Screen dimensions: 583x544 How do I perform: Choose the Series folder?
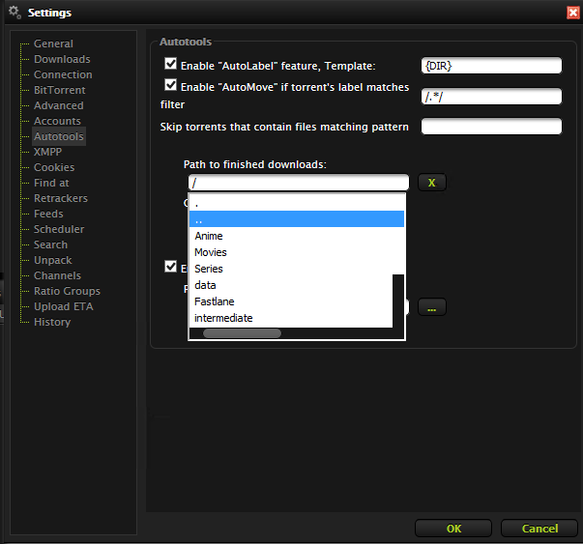click(x=296, y=269)
